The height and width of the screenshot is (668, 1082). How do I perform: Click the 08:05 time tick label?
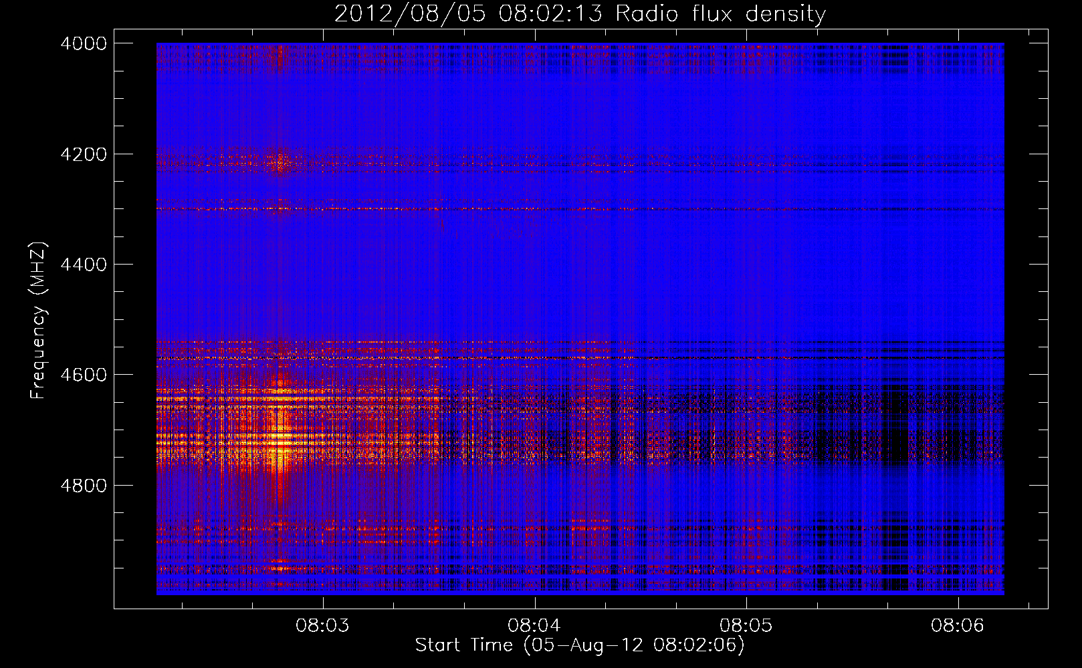(746, 625)
